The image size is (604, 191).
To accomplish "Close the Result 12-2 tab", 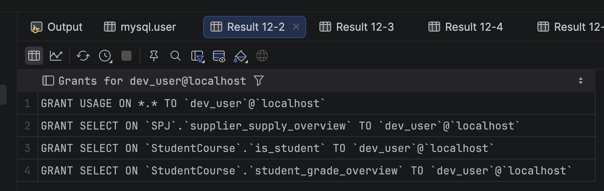I will click(x=296, y=27).
